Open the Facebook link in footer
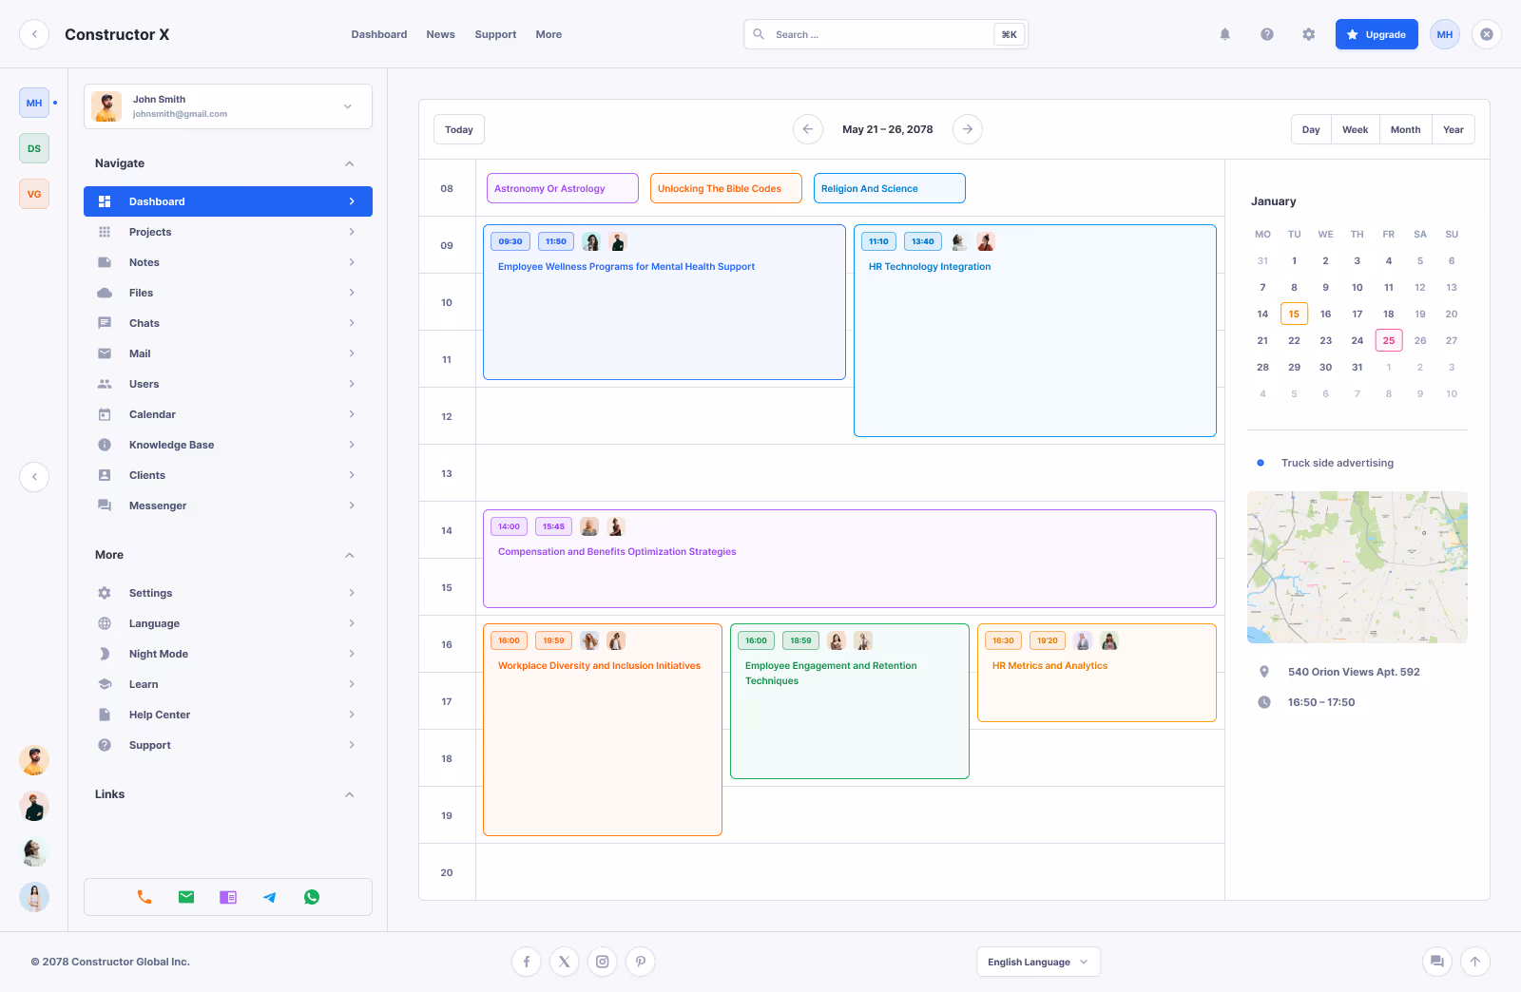This screenshot has height=992, width=1521. click(527, 962)
